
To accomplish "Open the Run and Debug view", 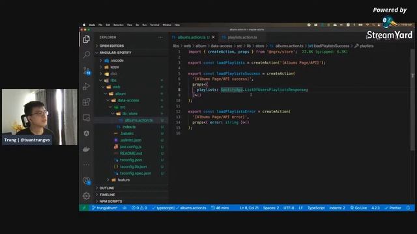I will (86, 86).
